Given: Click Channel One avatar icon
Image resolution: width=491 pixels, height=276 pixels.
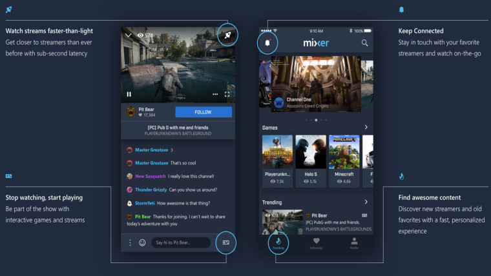Looking at the screenshot, I should (x=278, y=103).
